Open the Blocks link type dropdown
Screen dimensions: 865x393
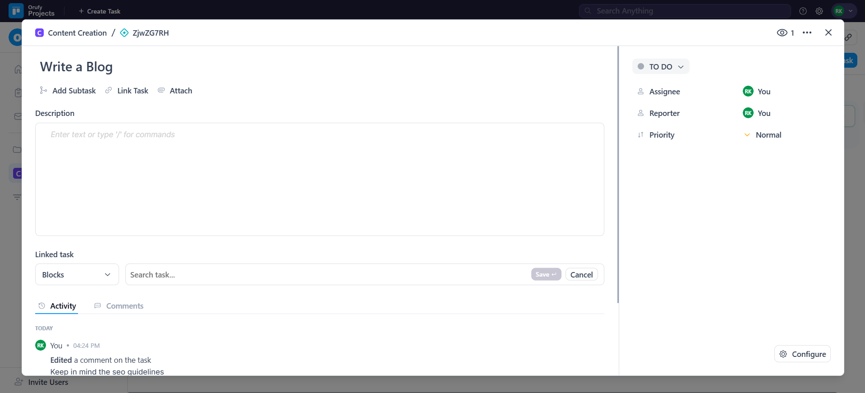77,275
